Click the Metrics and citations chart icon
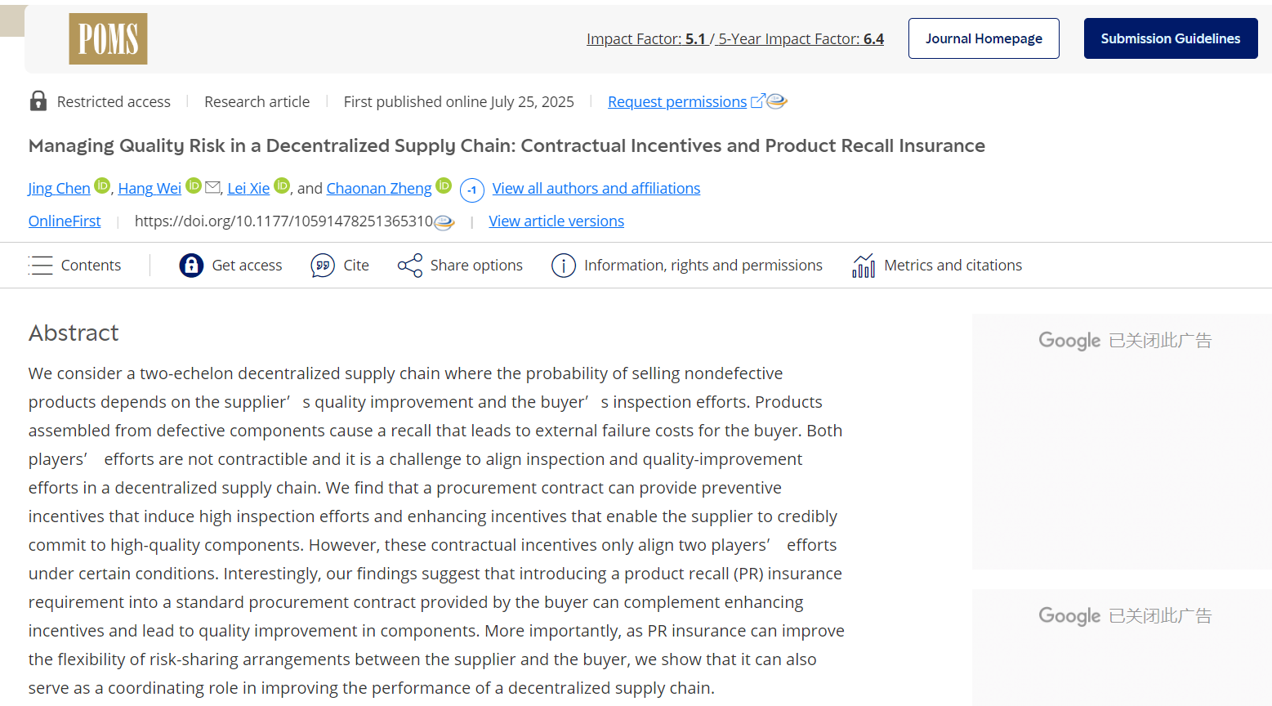 (x=864, y=266)
